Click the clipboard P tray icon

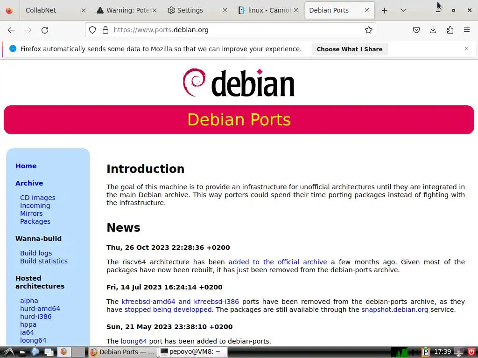coord(426,352)
